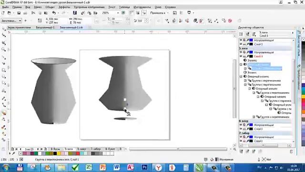Viewport: 305px width, 172px height.
Task: Open Object Manager flyout arrow menu
Action: point(293,33)
